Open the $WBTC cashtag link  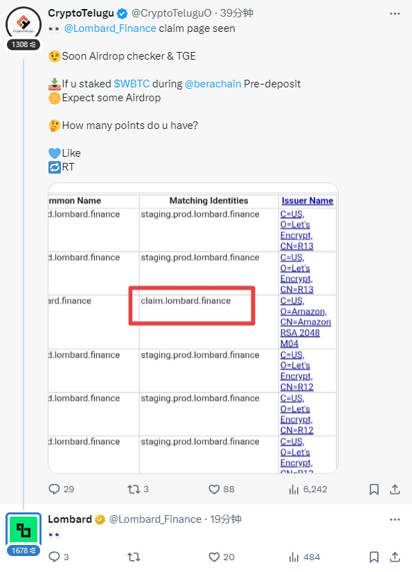click(132, 84)
